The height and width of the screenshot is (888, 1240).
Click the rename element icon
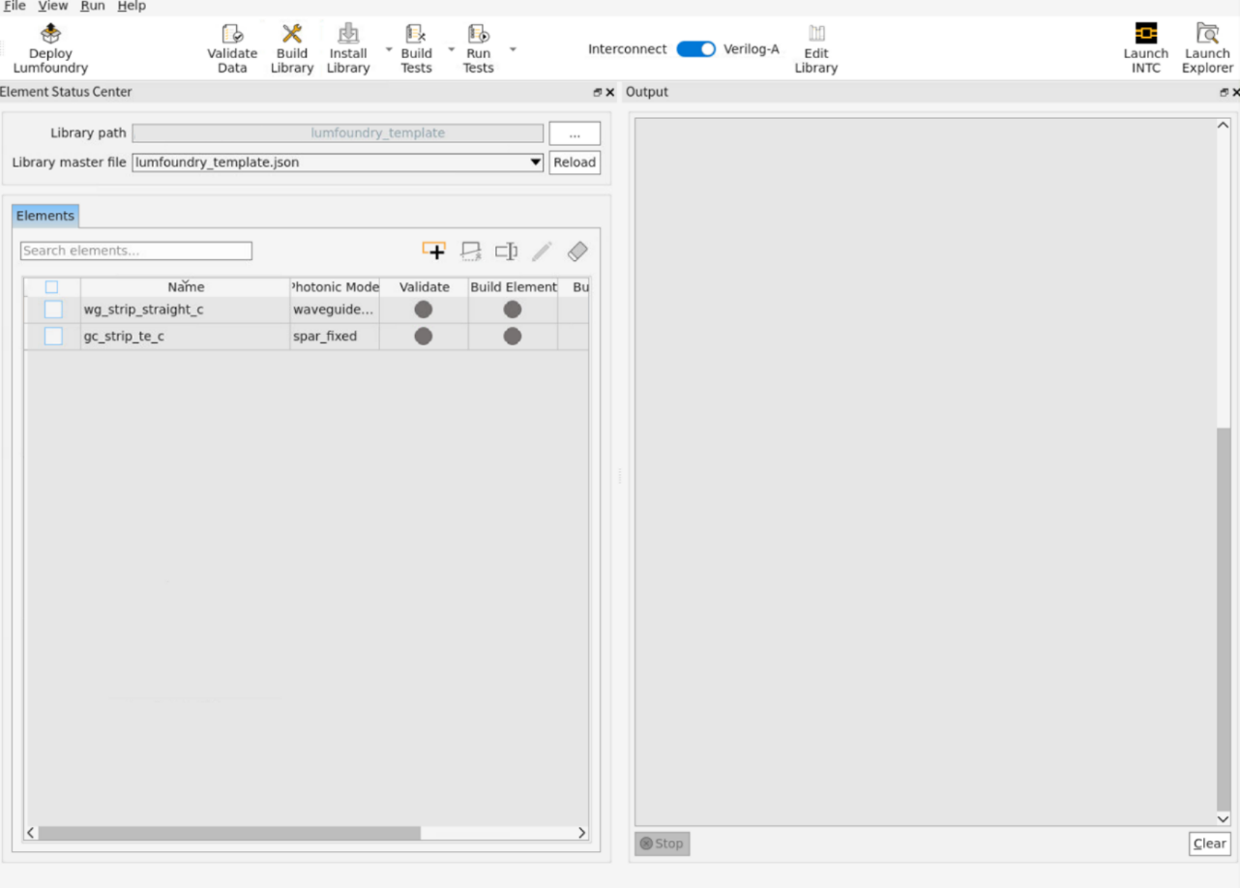pos(506,252)
